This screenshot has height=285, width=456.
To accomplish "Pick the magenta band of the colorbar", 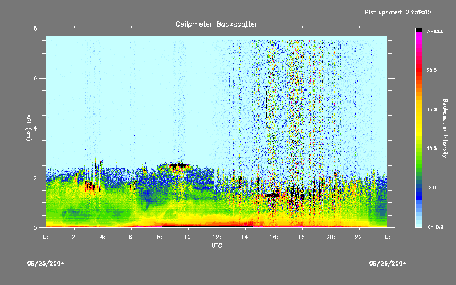I will point(418,36).
